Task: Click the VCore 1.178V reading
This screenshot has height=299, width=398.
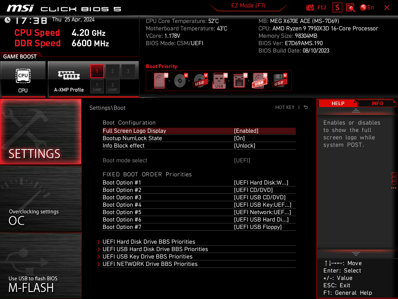Action: pyautogui.click(x=163, y=36)
